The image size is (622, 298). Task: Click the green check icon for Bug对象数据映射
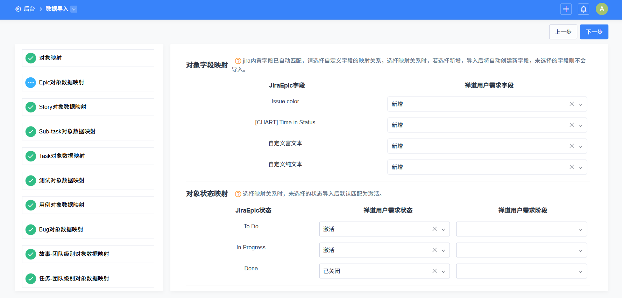click(x=31, y=230)
